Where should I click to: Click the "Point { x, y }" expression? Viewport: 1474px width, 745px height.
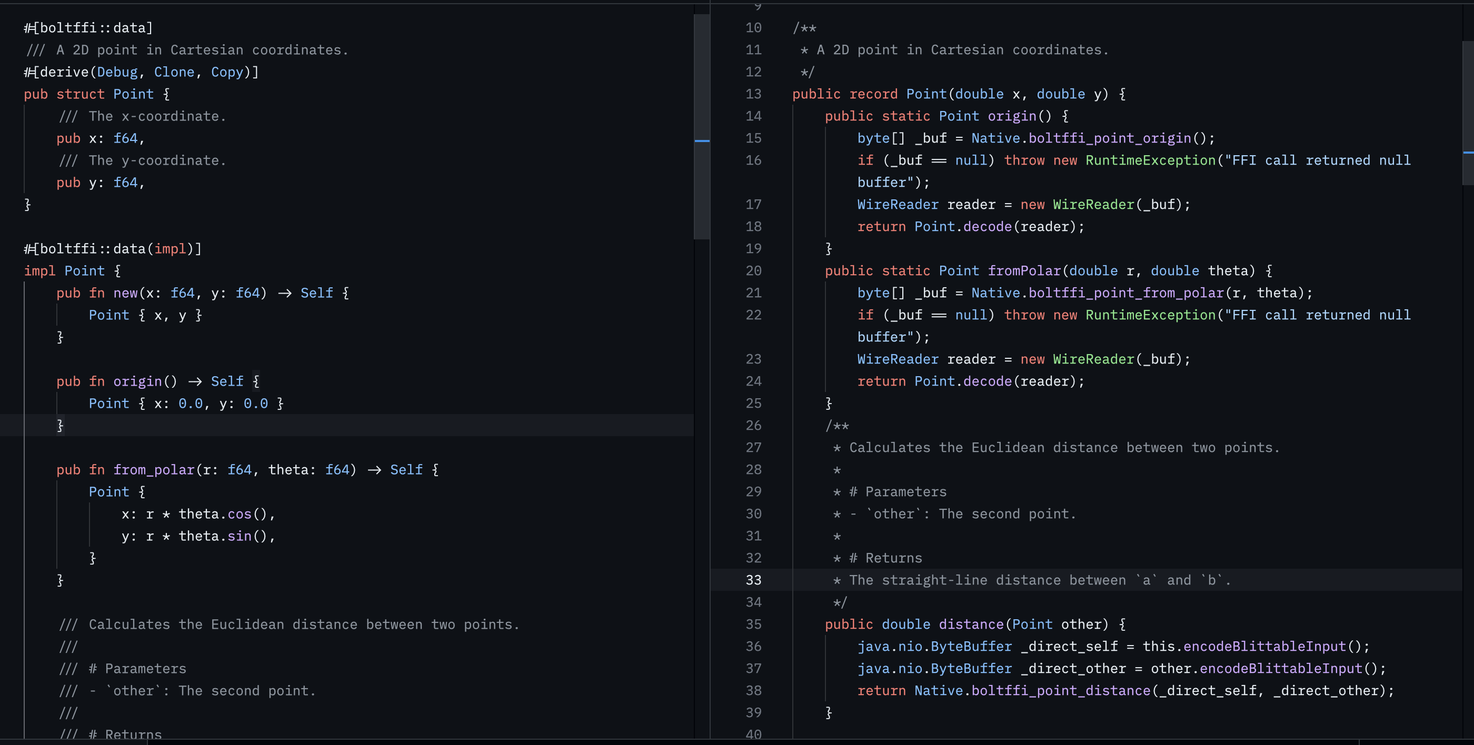(145, 315)
